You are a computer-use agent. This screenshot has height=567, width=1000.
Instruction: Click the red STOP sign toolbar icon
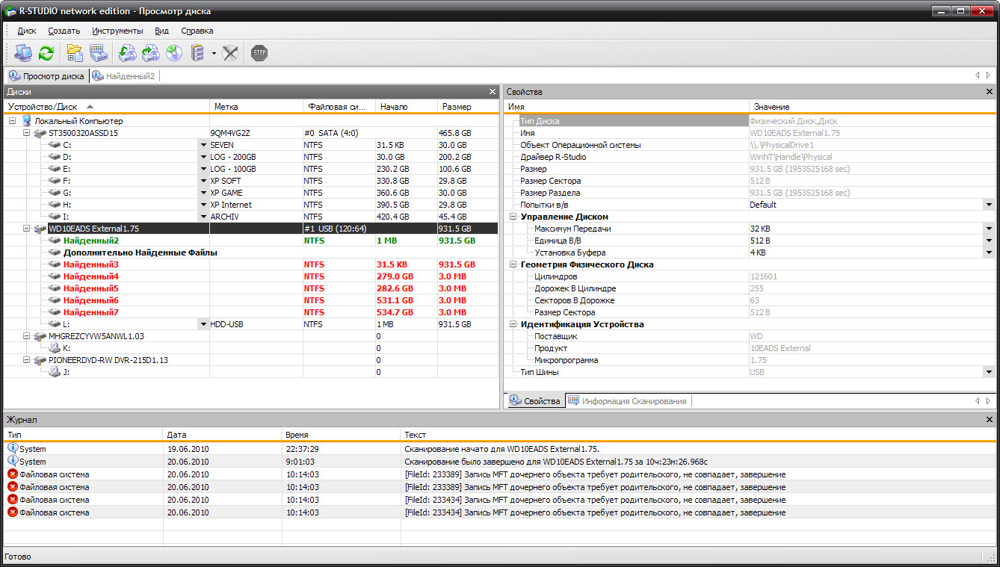[259, 53]
